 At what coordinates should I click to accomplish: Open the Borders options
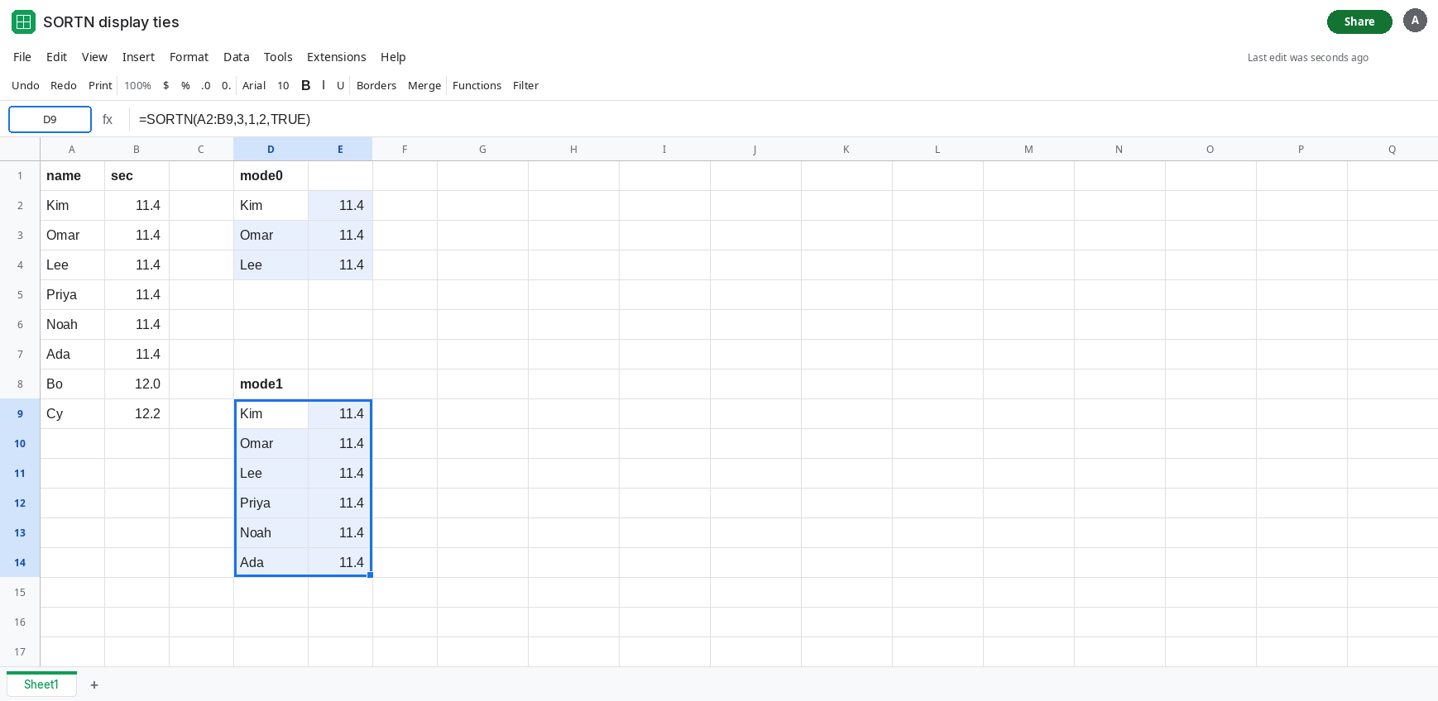pos(376,85)
